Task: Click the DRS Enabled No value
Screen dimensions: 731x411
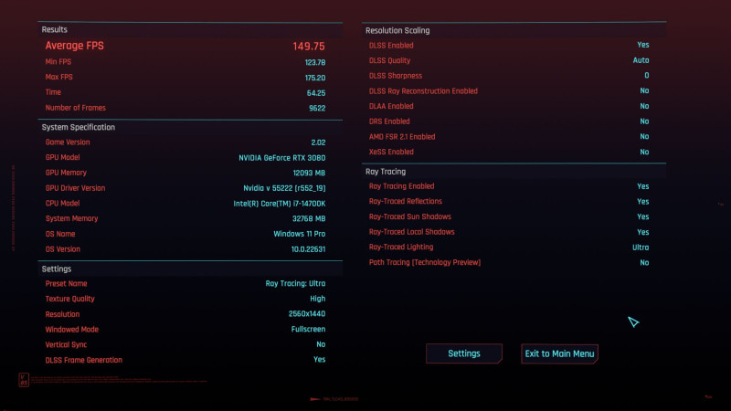Action: 644,121
